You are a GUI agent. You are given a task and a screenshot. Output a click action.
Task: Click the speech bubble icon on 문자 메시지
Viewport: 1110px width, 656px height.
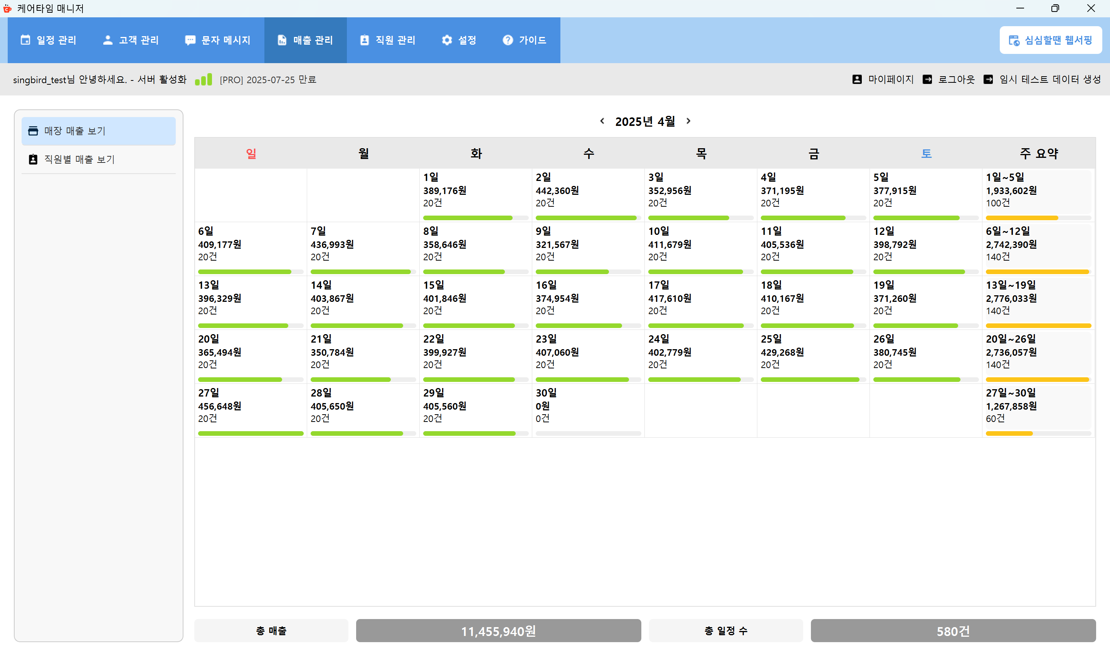[x=190, y=40]
